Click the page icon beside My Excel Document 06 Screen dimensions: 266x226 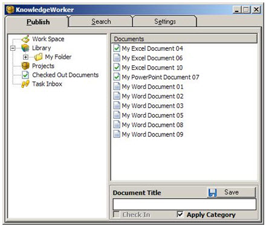click(x=117, y=58)
